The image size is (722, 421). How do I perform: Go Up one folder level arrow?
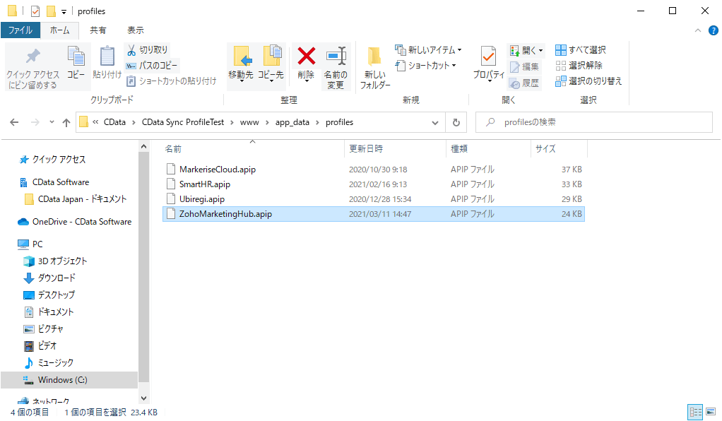click(66, 122)
